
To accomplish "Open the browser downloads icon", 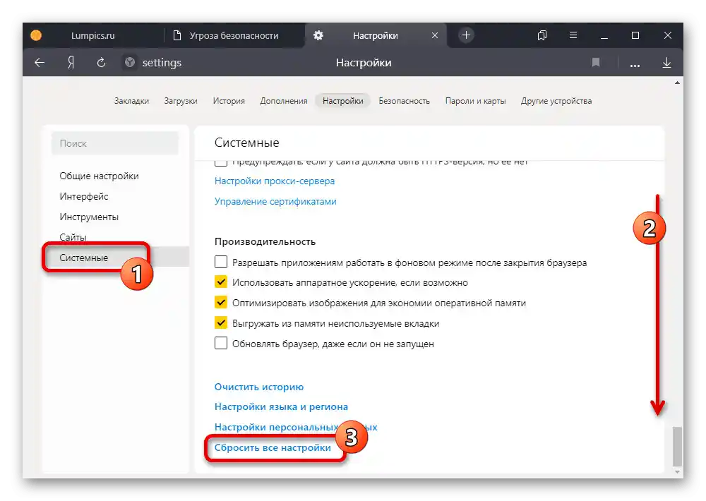I will point(666,62).
